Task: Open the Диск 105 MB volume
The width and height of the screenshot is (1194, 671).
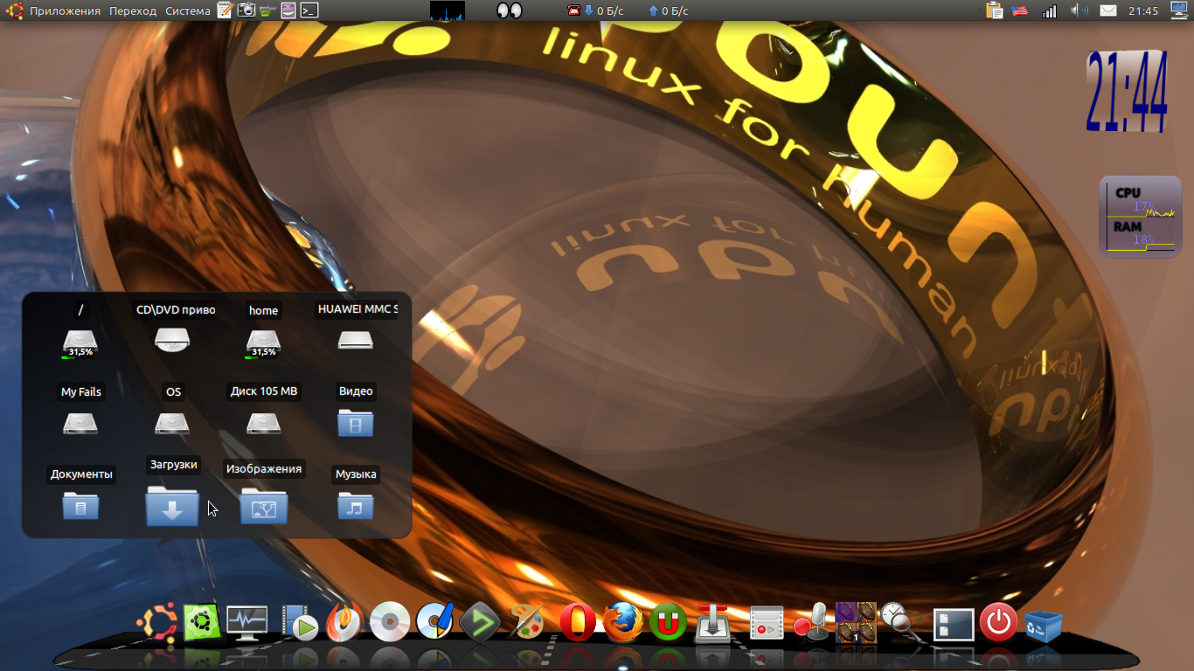Action: coord(263,424)
